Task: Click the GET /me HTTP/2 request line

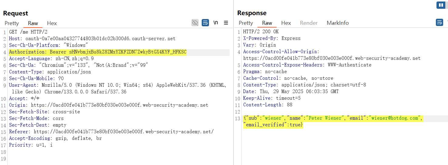Action: [x=28, y=32]
